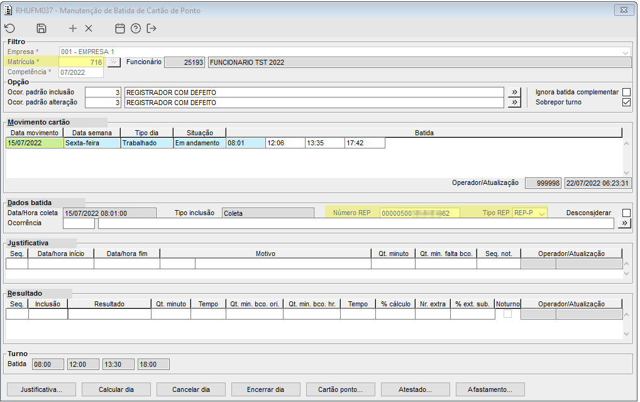The height and width of the screenshot is (402, 640).
Task: Open the calendar toolbar icon
Action: (x=120, y=28)
